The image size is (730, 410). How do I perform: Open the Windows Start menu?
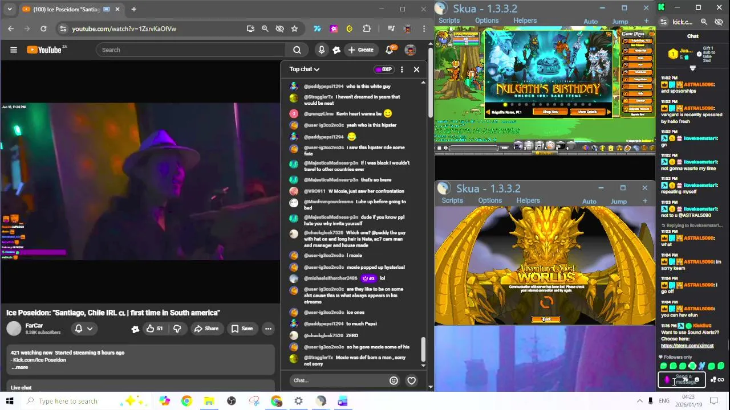(x=10, y=401)
